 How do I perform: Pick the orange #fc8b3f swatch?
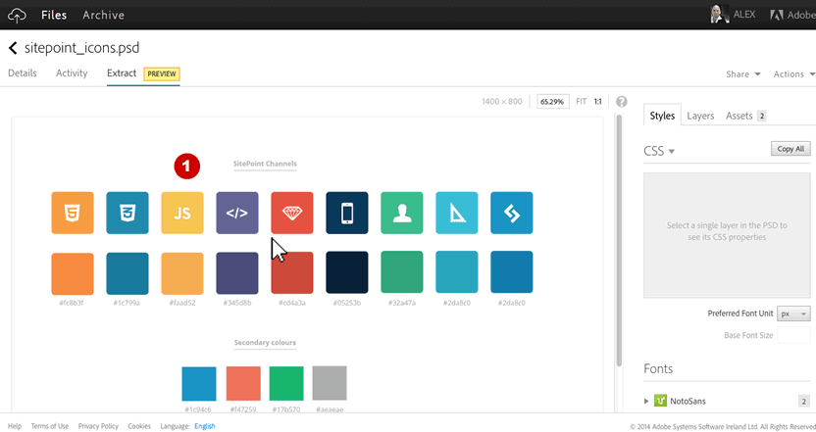[73, 273]
